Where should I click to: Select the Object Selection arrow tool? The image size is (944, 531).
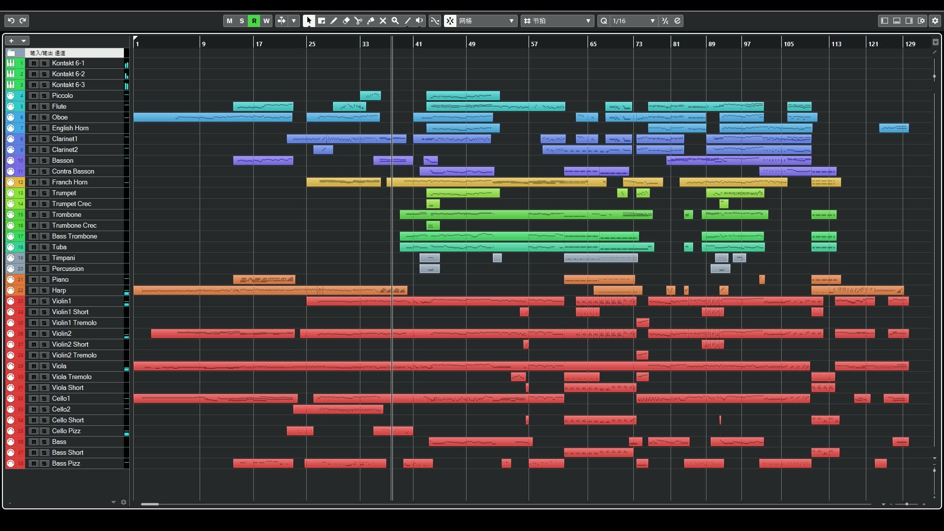(309, 21)
